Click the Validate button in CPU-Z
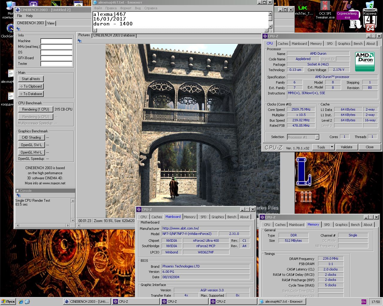The width and height of the screenshot is (383, 306). [346, 147]
